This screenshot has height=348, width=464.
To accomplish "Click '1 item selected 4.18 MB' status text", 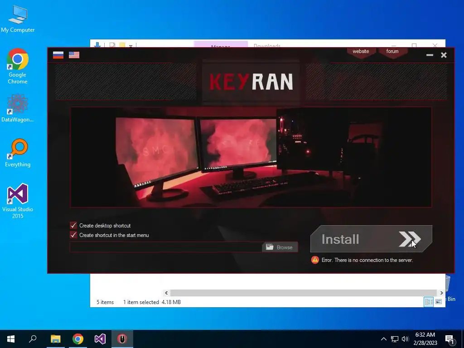I will click(x=152, y=302).
